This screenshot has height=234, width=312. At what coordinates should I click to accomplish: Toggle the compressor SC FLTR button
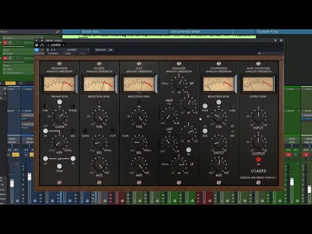click(205, 131)
